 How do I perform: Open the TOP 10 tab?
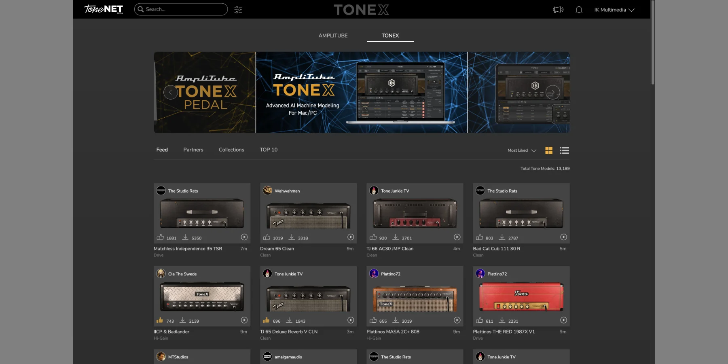[x=269, y=150]
